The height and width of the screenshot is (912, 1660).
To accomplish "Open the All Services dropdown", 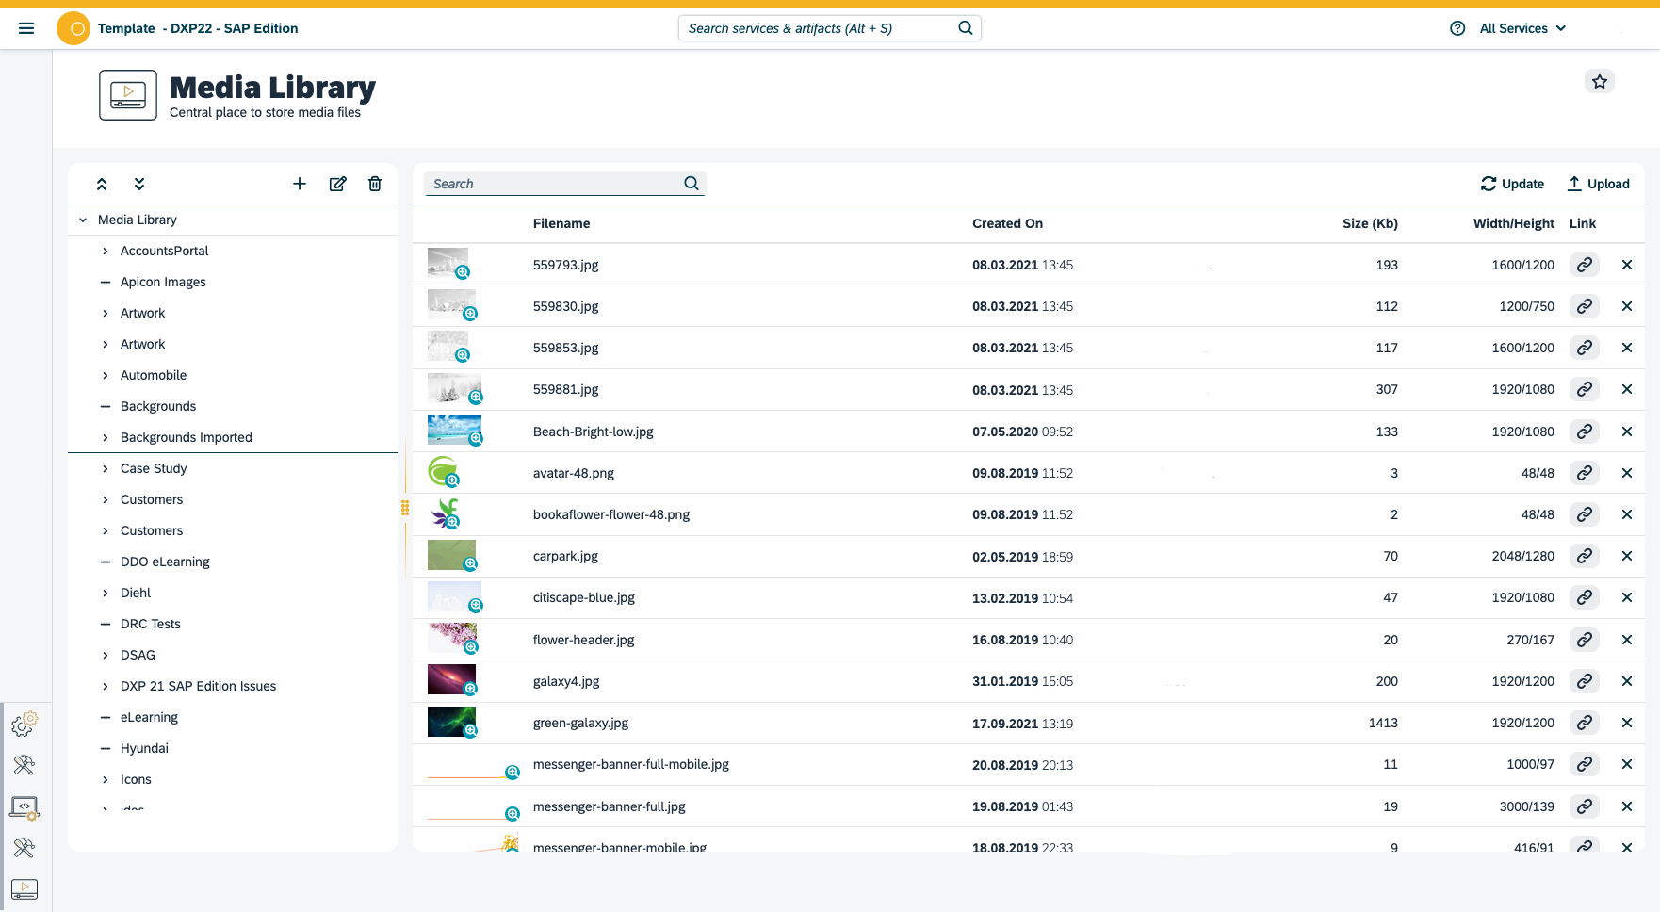I will 1522,28.
